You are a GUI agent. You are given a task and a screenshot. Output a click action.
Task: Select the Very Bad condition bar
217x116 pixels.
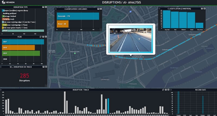167,19
